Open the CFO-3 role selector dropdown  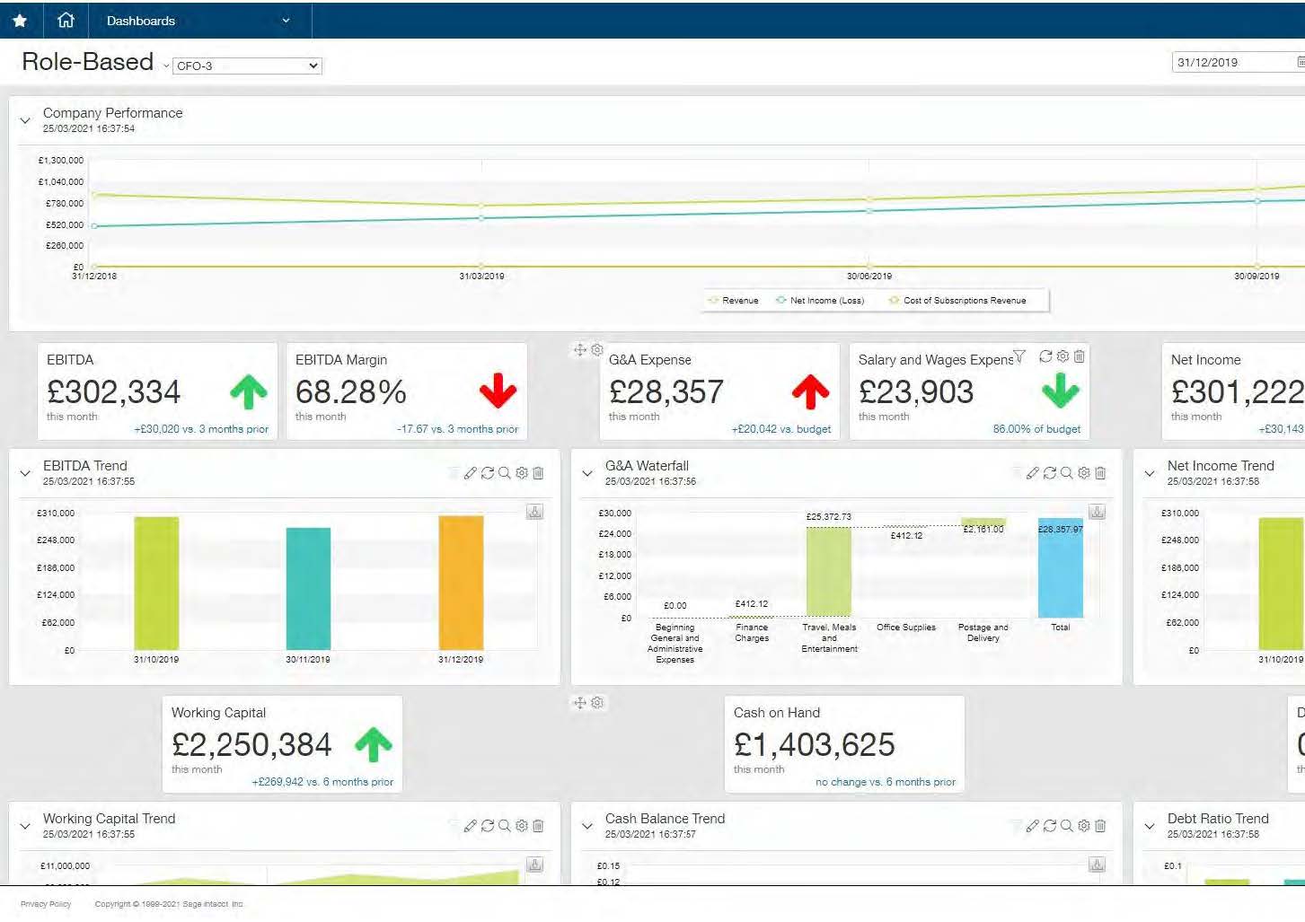click(247, 66)
